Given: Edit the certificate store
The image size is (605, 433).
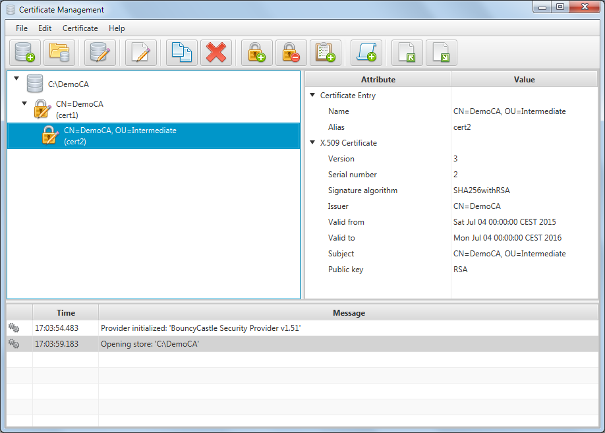Looking at the screenshot, I should [100, 53].
